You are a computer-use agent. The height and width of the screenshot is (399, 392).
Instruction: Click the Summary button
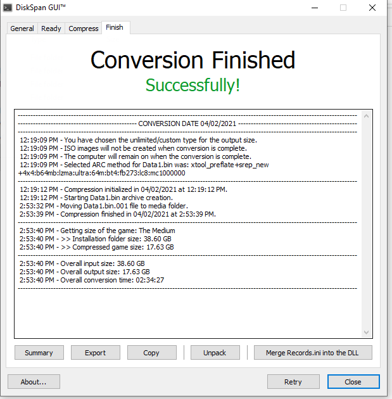coord(39,352)
